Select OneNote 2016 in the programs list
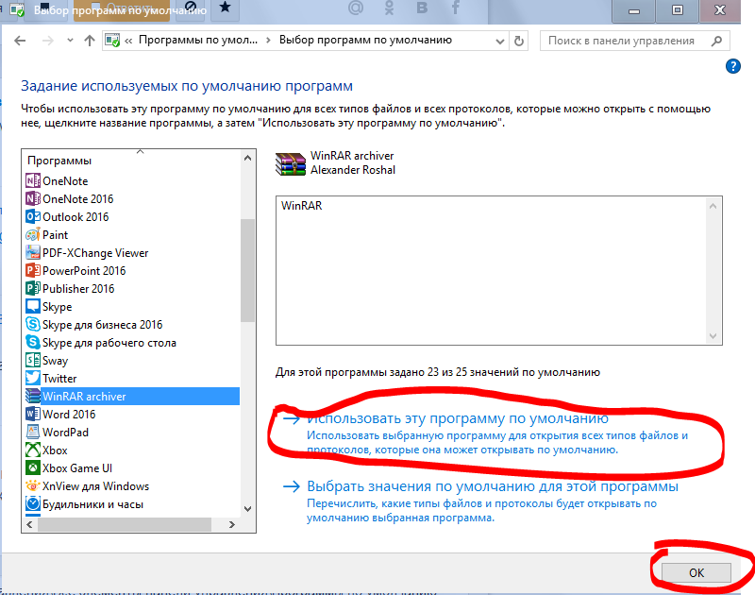The height and width of the screenshot is (595, 755). tap(78, 199)
